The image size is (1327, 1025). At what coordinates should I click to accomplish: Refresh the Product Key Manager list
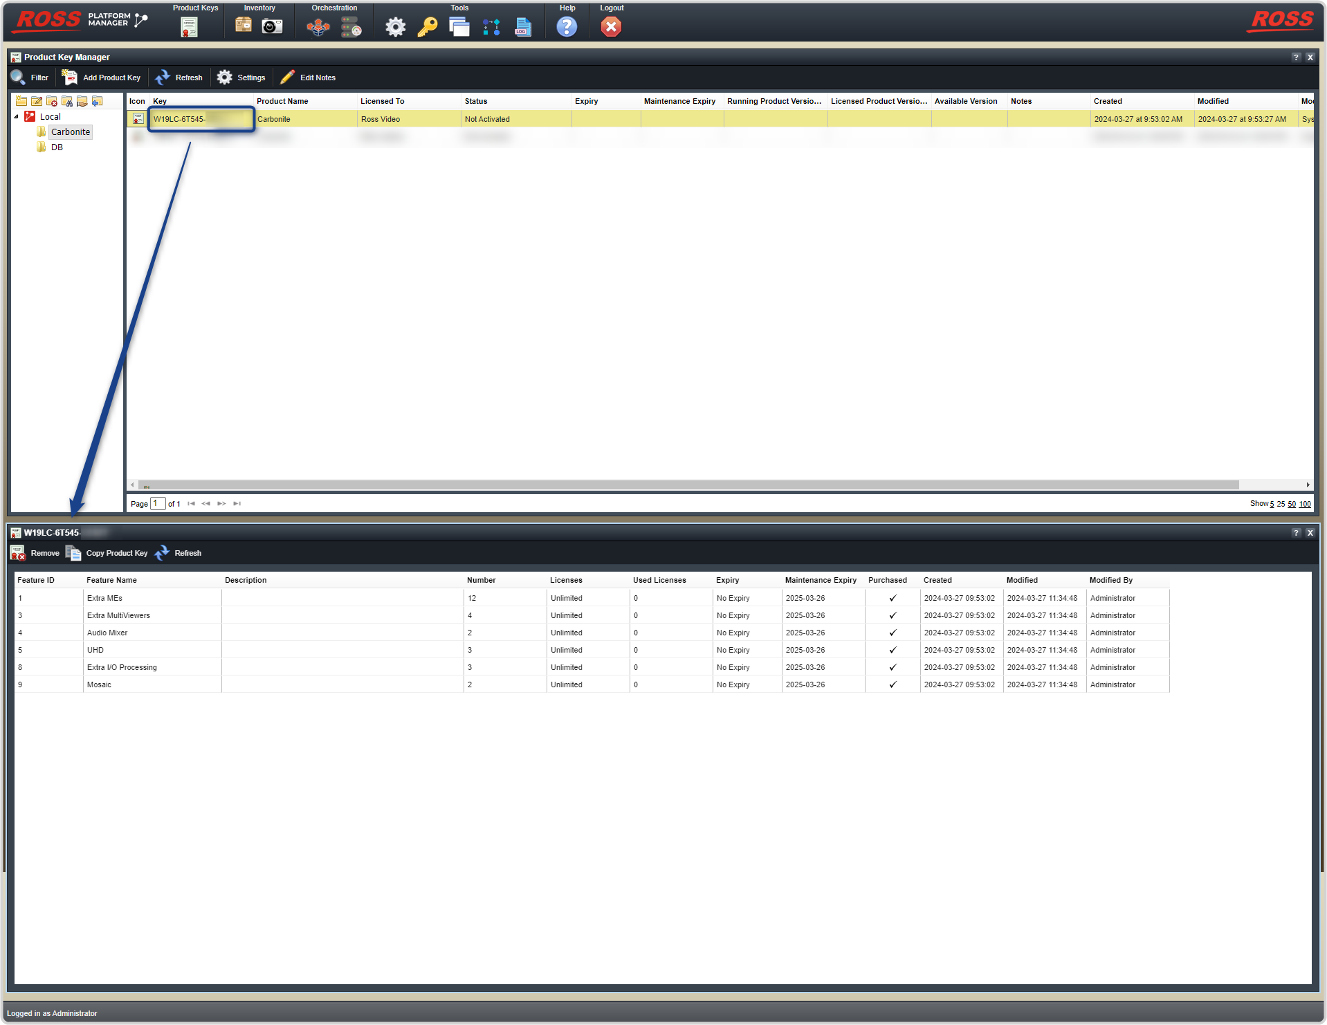click(x=179, y=78)
